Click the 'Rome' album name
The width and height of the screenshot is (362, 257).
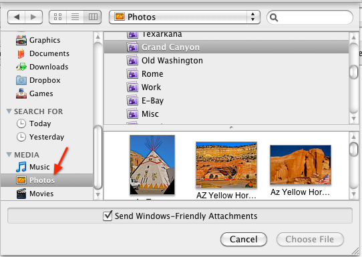coord(152,74)
